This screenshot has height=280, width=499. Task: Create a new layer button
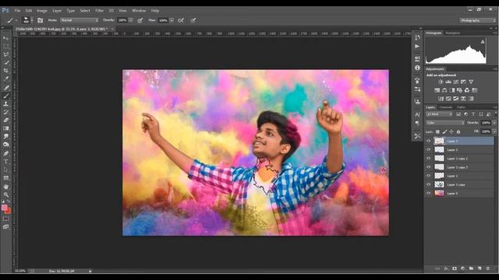tap(480, 268)
